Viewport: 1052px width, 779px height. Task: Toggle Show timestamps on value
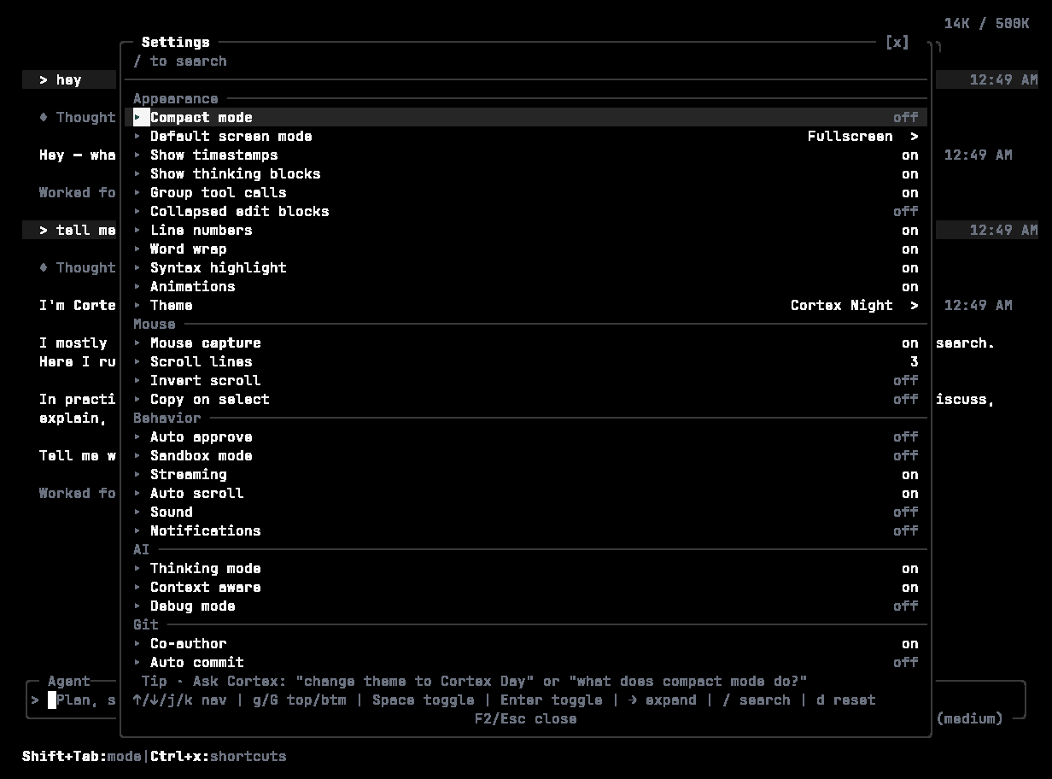[x=909, y=155]
